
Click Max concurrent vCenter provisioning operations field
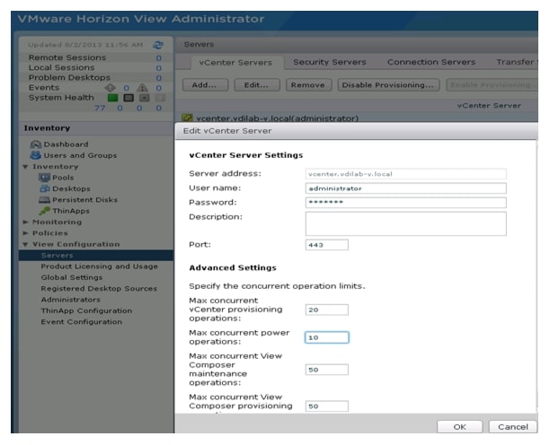326,310
